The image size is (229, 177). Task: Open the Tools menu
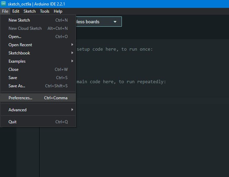[44, 11]
